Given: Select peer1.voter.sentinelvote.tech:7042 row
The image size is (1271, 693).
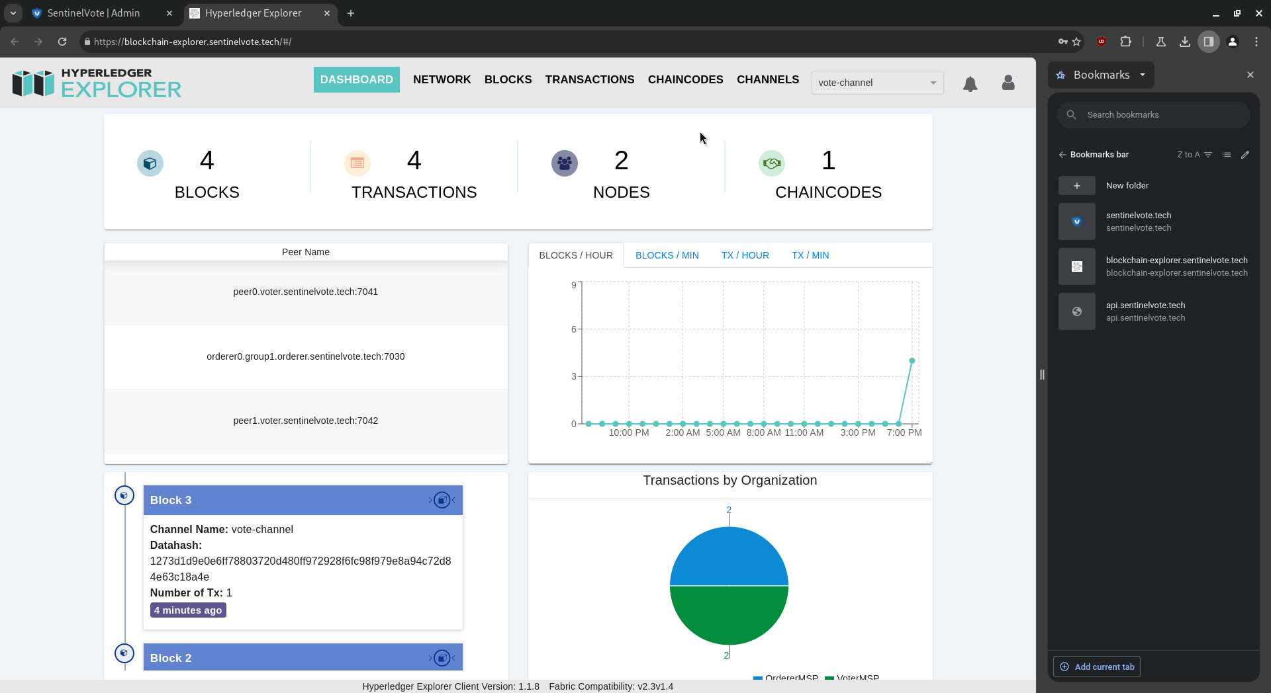Looking at the screenshot, I should (306, 421).
